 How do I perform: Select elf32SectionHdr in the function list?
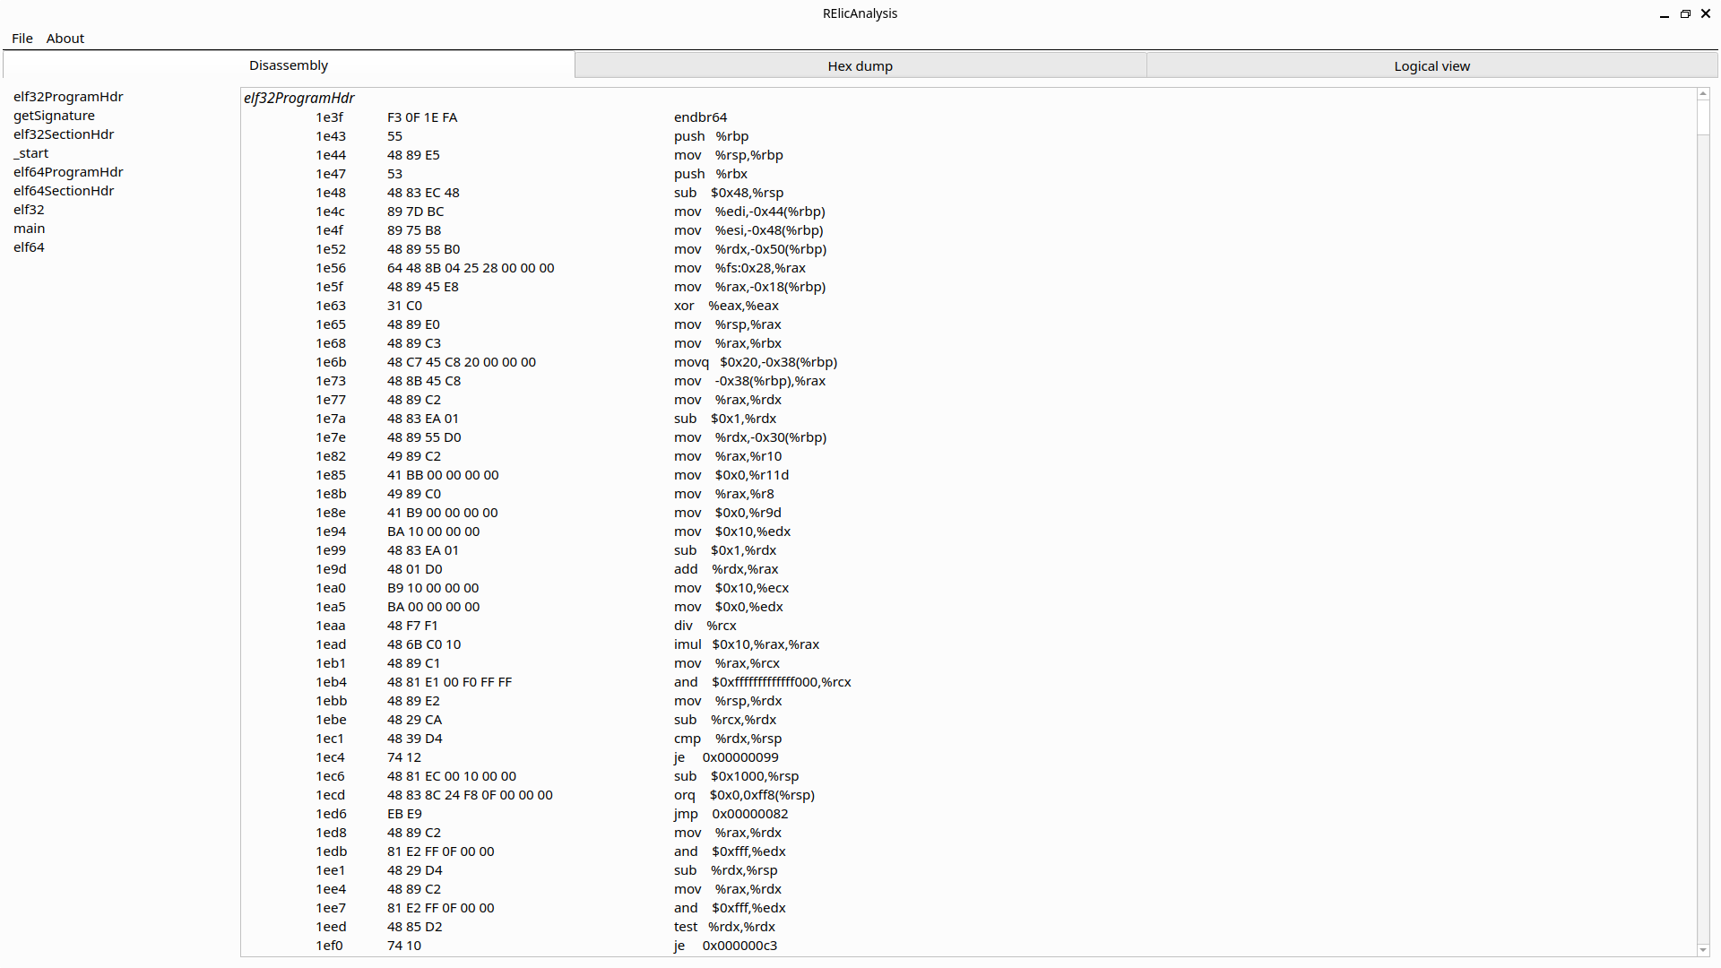pos(64,134)
